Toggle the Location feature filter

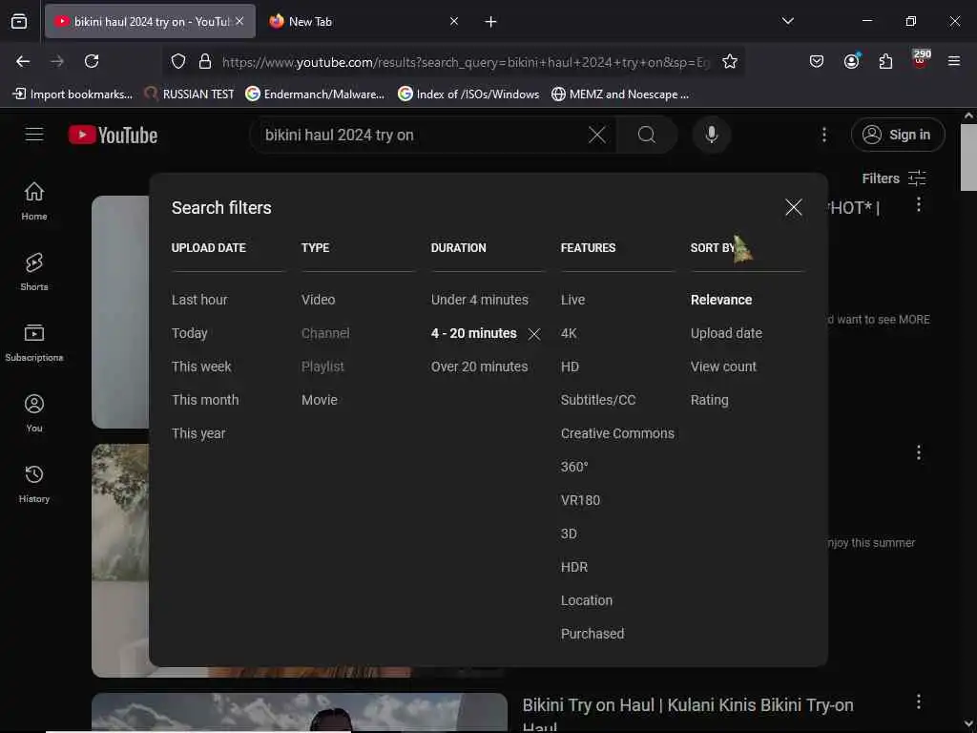click(x=587, y=601)
